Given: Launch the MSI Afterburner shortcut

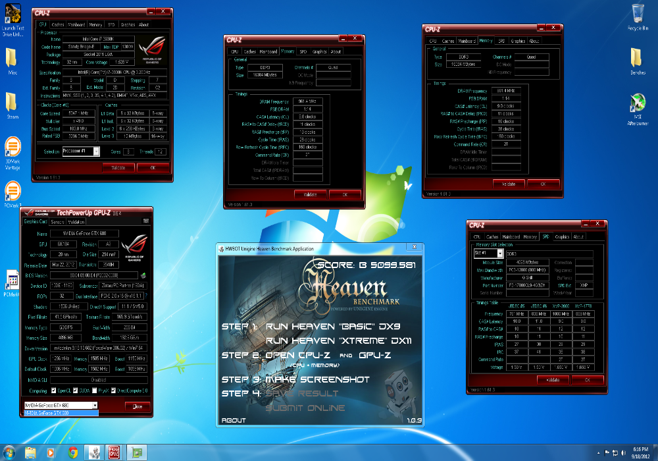Looking at the screenshot, I should coord(638,109).
